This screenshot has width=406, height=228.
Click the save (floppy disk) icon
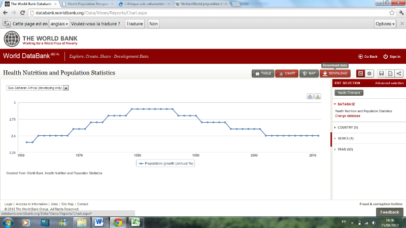(x=382, y=73)
